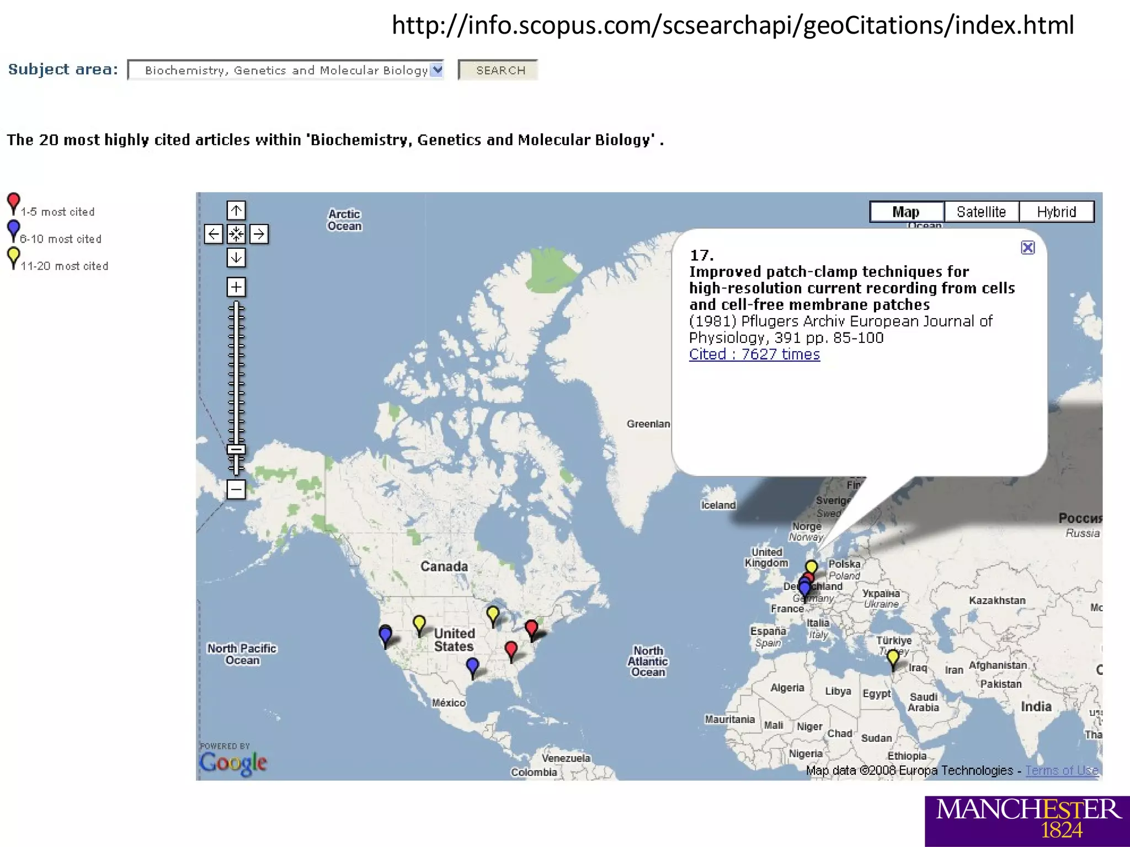Switch to Hybrid view
The image size is (1130, 847).
tap(1056, 212)
